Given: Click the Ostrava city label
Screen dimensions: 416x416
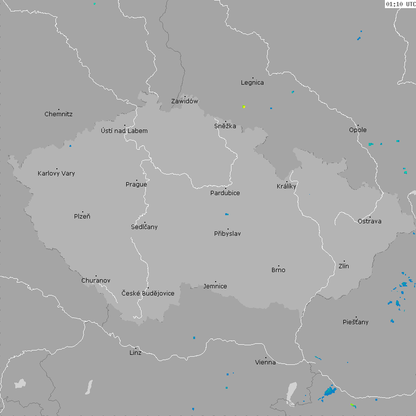Looking at the screenshot, I should point(370,221).
